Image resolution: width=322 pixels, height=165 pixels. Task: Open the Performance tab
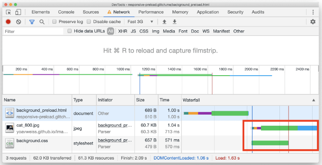[151, 12]
